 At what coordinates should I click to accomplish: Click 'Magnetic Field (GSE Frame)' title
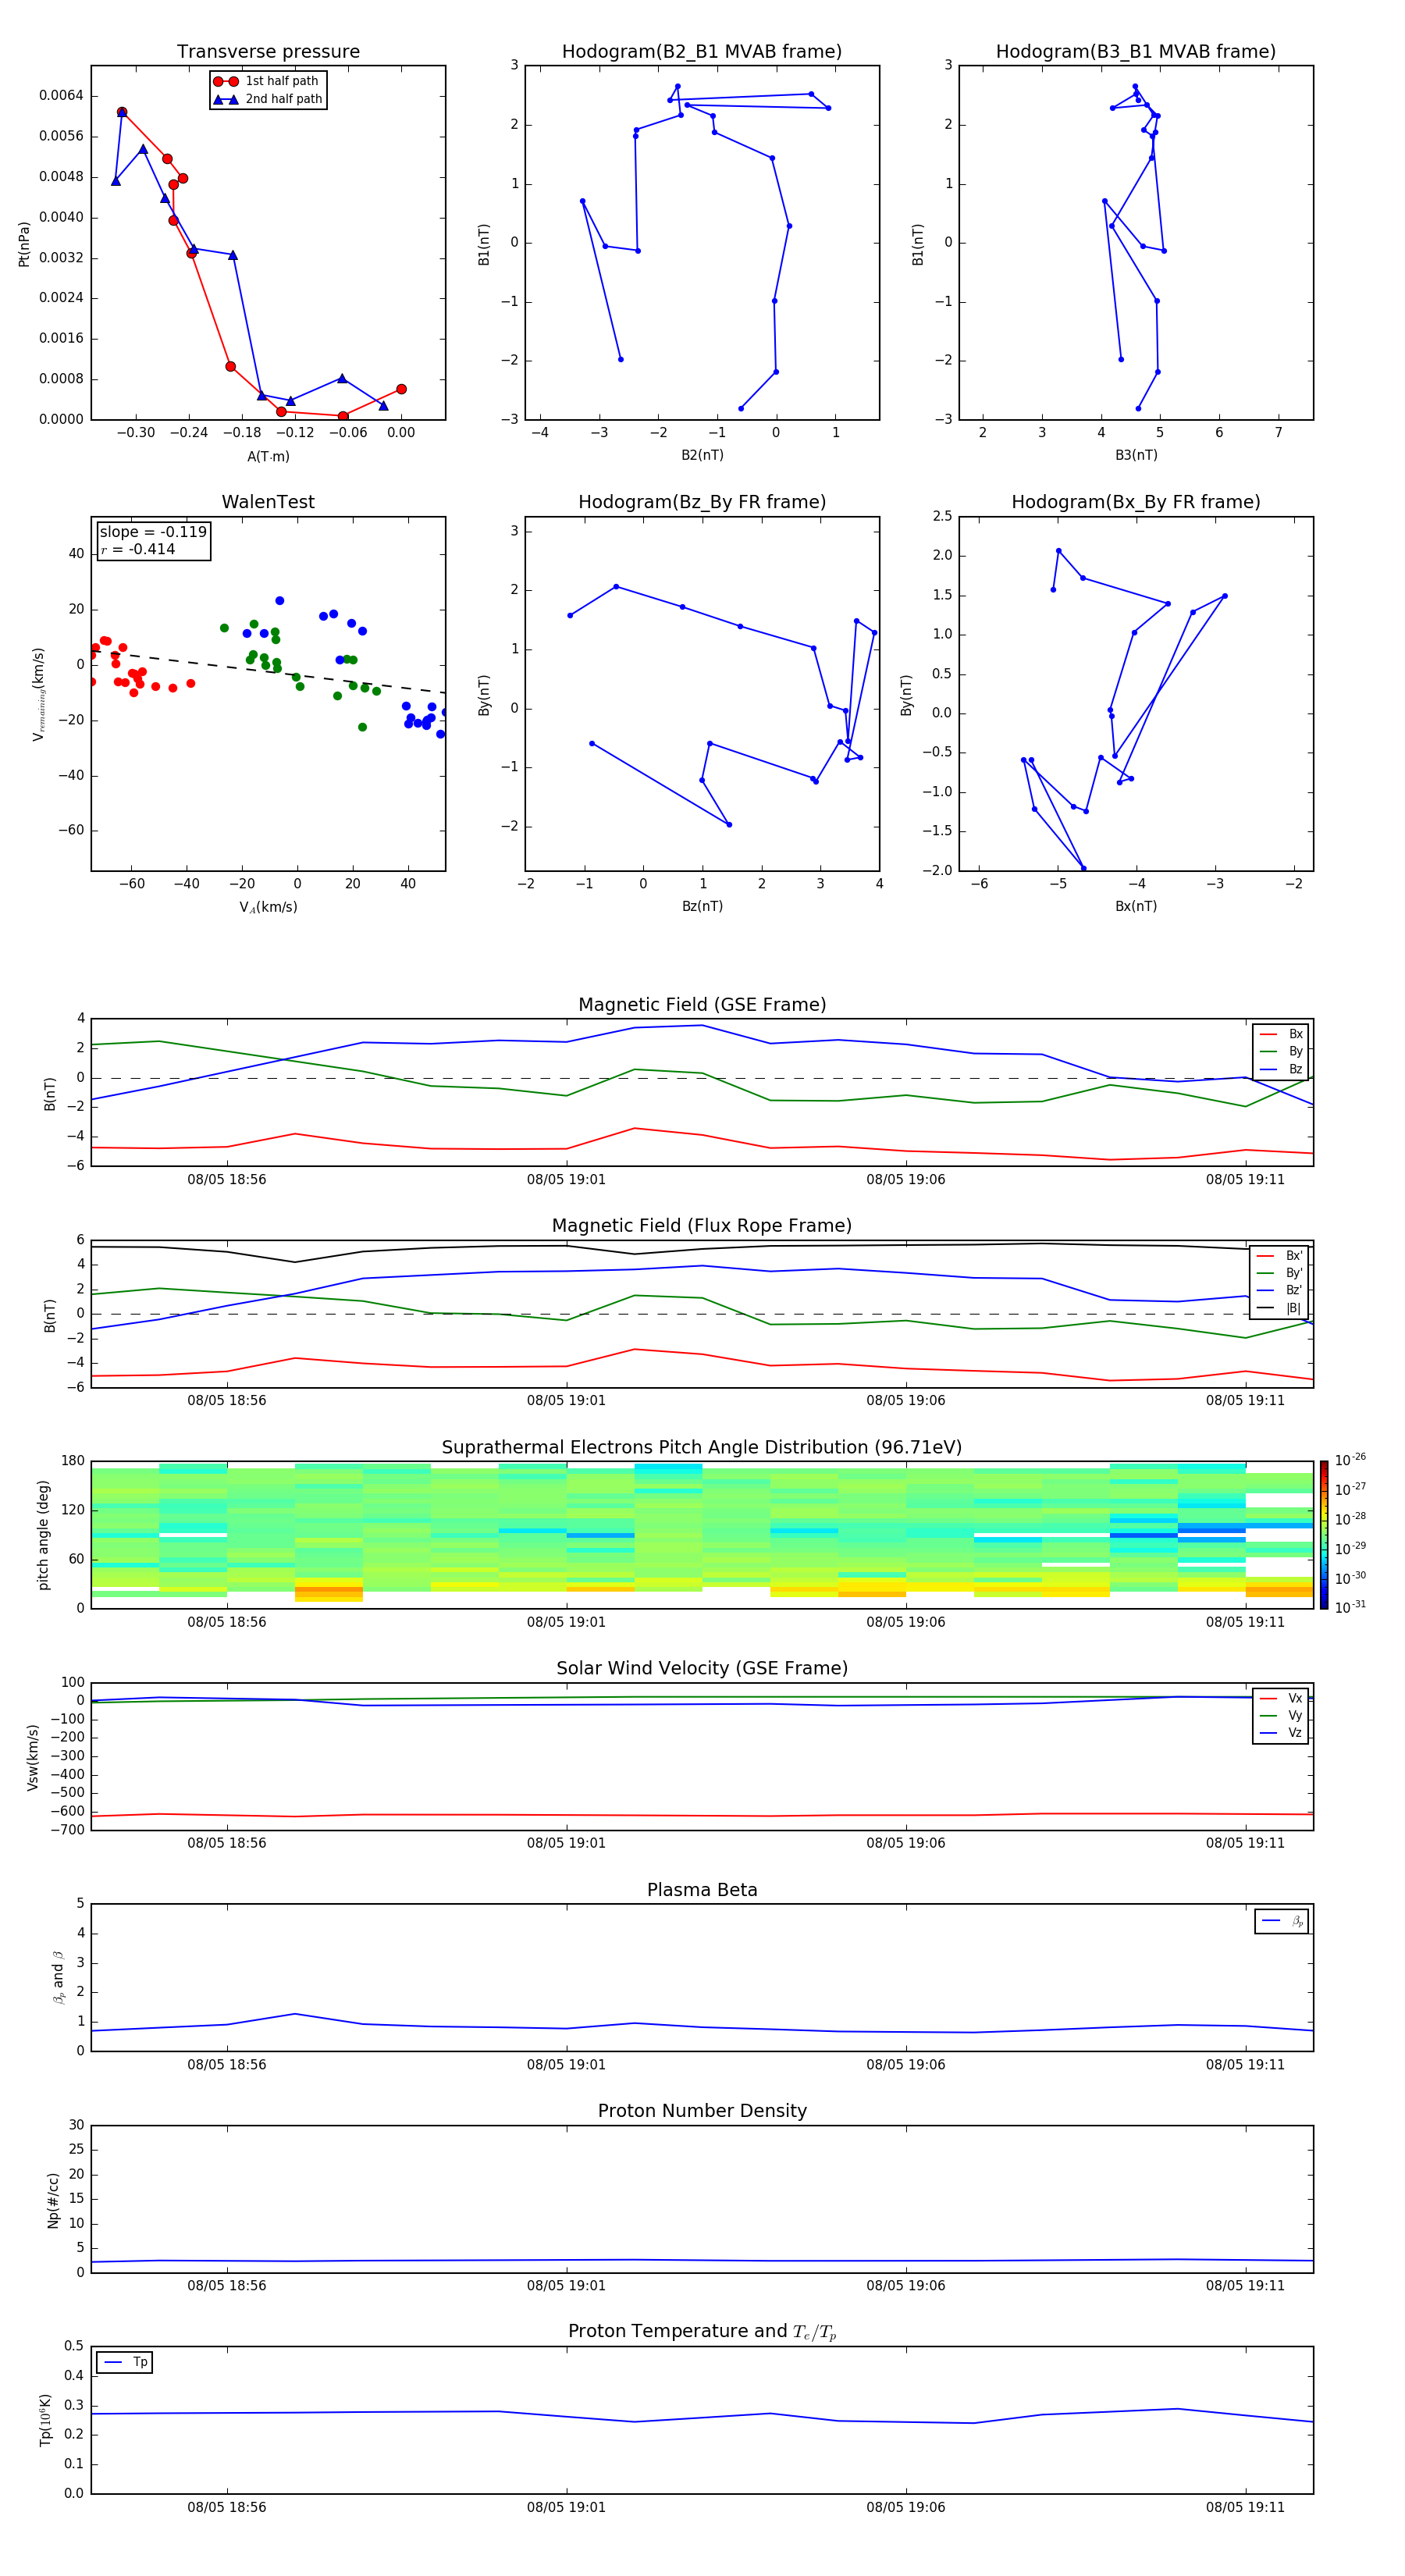pos(702,1005)
